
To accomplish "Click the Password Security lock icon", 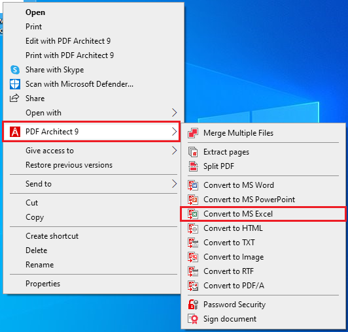I will pyautogui.click(x=193, y=305).
